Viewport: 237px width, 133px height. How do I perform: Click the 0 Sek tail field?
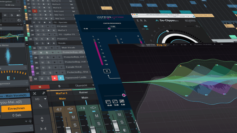[17, 115]
